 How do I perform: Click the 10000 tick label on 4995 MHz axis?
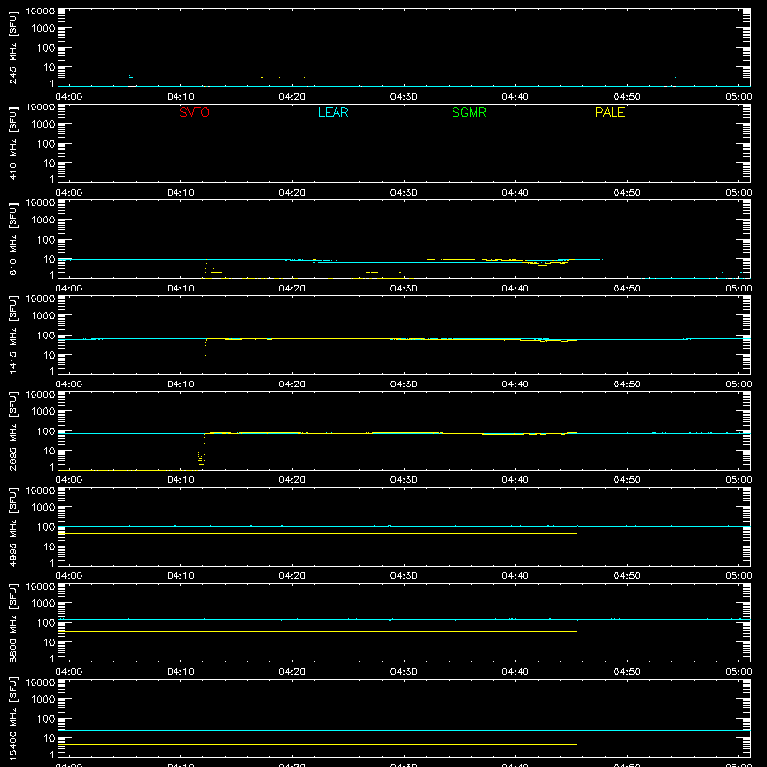point(40,491)
